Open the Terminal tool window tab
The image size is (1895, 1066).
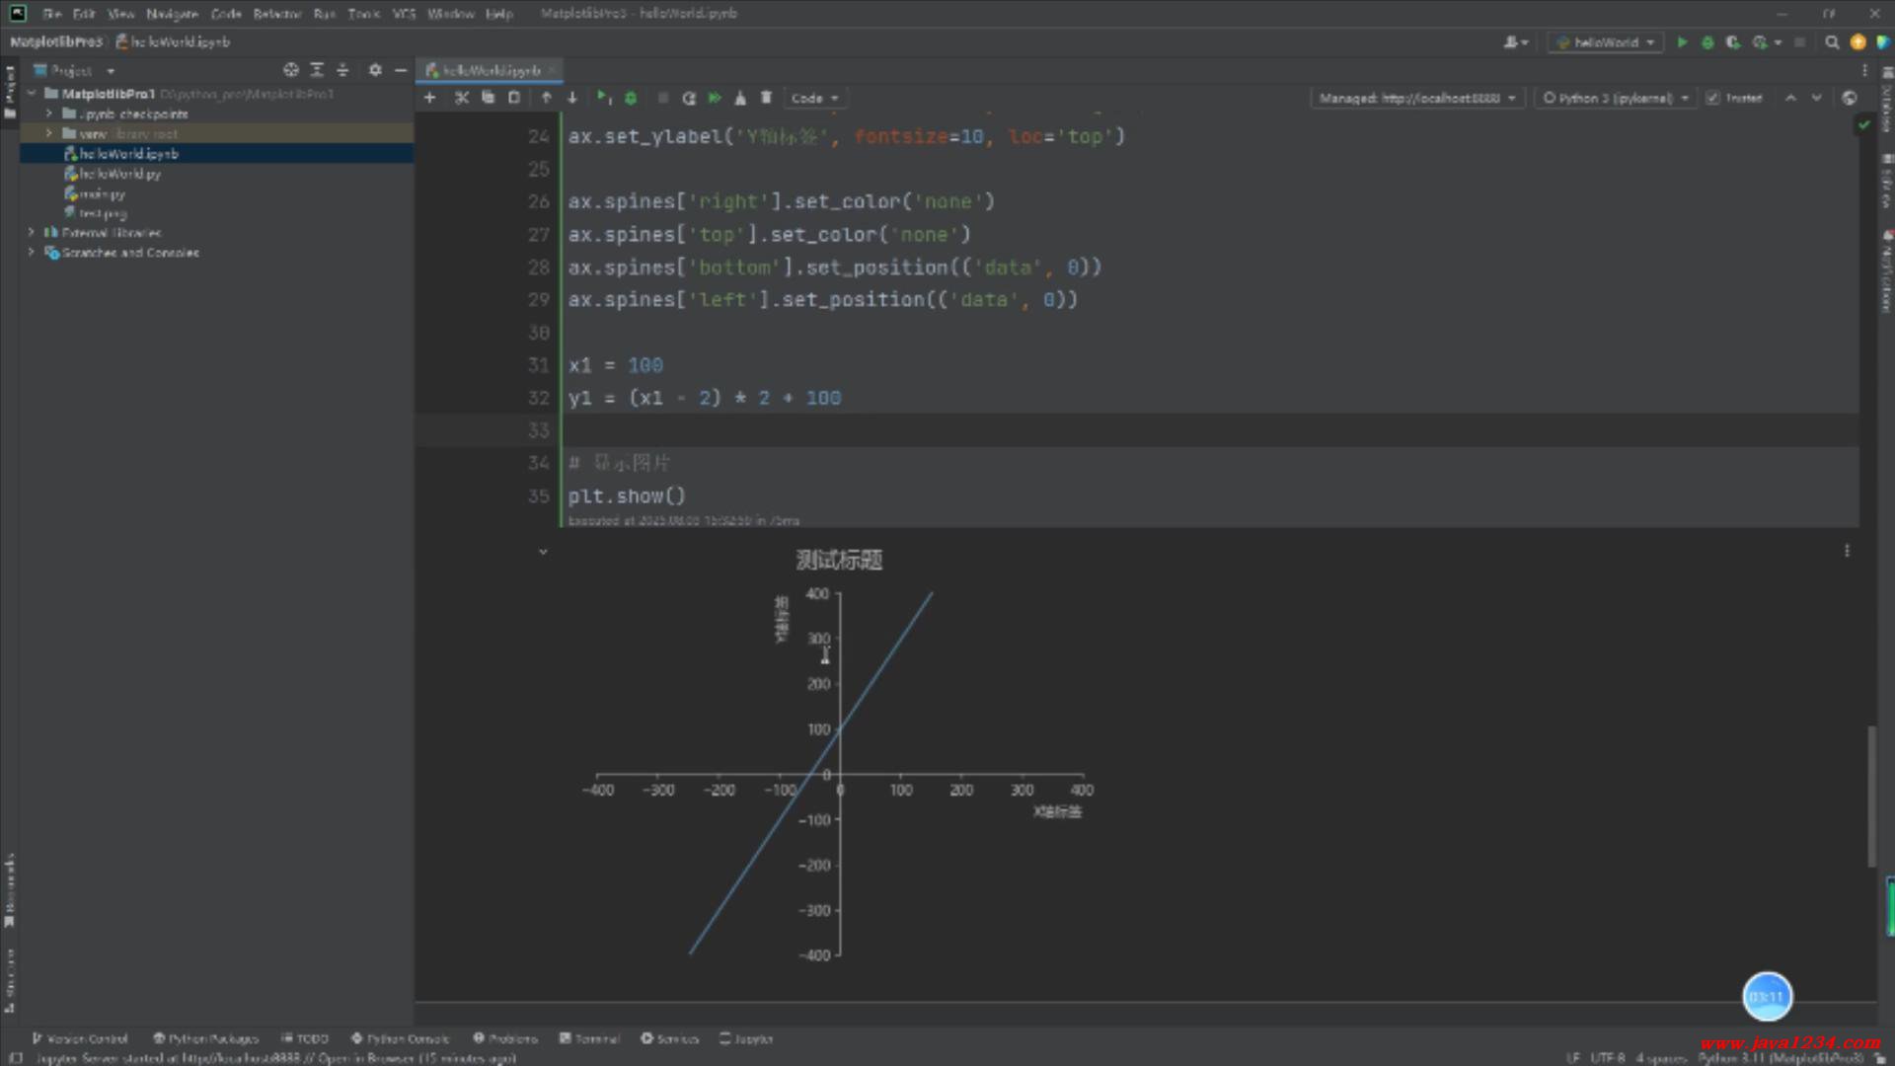pos(589,1038)
